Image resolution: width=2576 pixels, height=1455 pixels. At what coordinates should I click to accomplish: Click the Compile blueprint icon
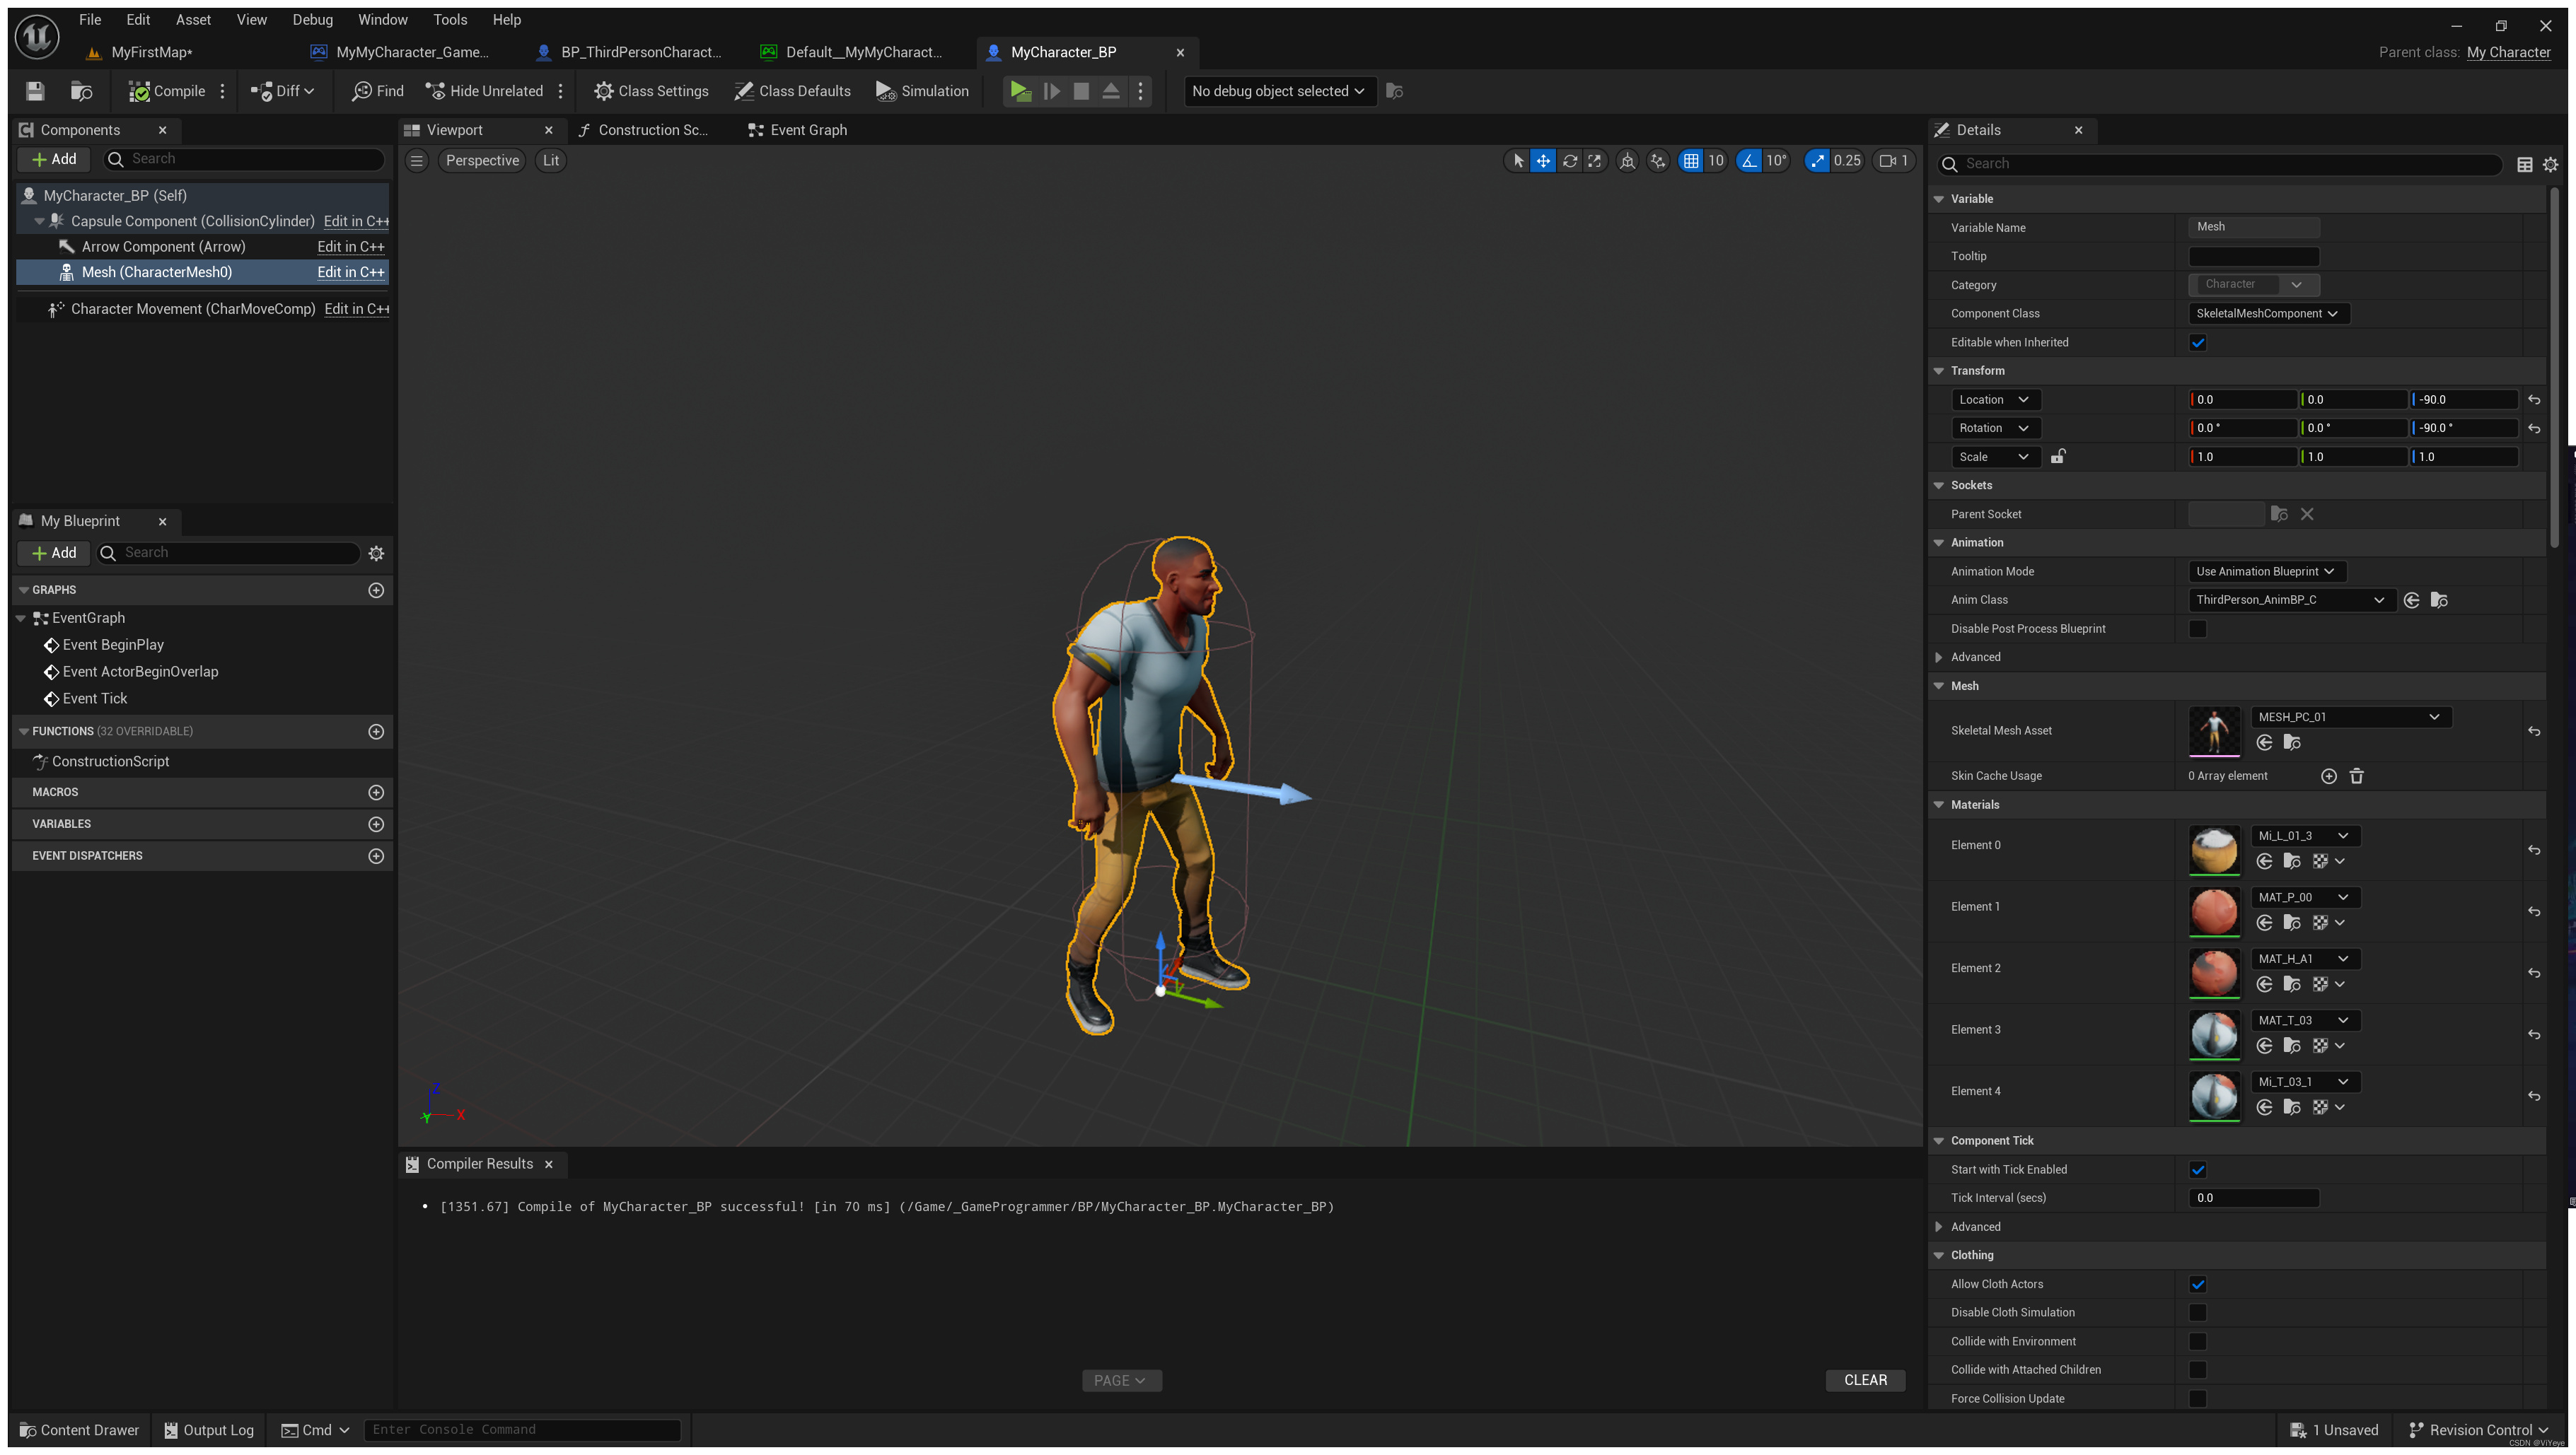point(140,91)
